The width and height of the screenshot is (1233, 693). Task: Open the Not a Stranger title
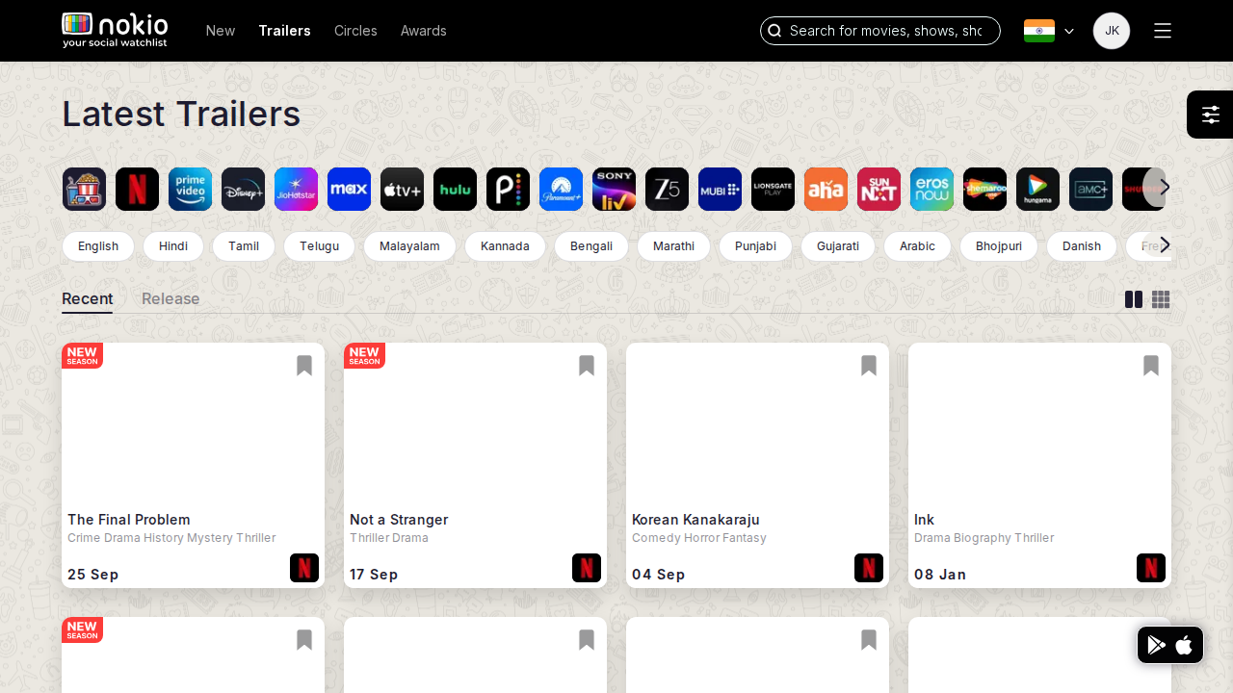click(x=399, y=520)
